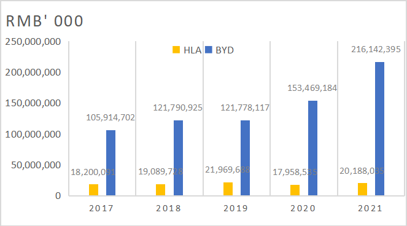Click the 2020 axis label
This screenshot has height=226, width=407.
(303, 208)
